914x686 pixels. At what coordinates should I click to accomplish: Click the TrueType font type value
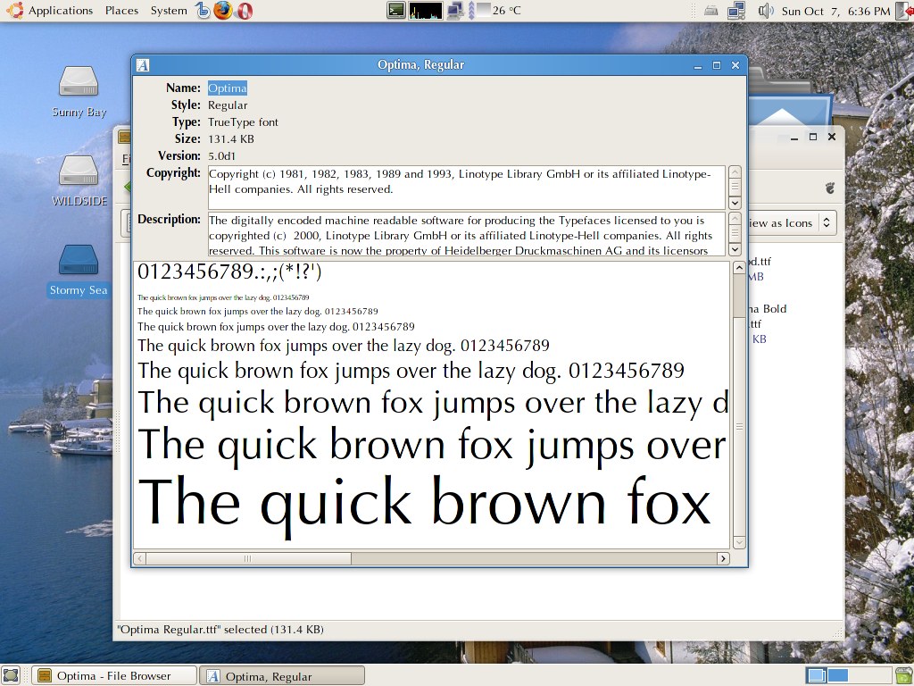pyautogui.click(x=243, y=121)
